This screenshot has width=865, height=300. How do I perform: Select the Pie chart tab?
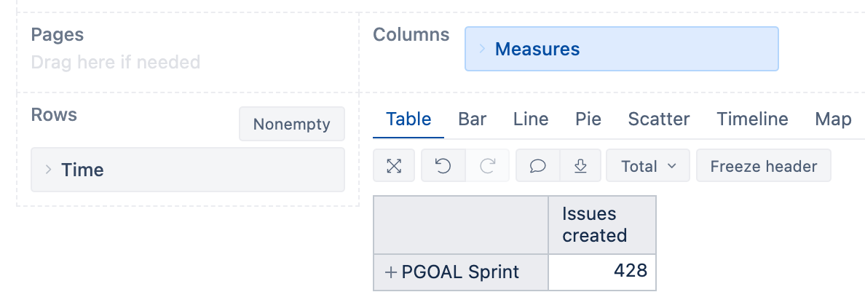pyautogui.click(x=588, y=119)
